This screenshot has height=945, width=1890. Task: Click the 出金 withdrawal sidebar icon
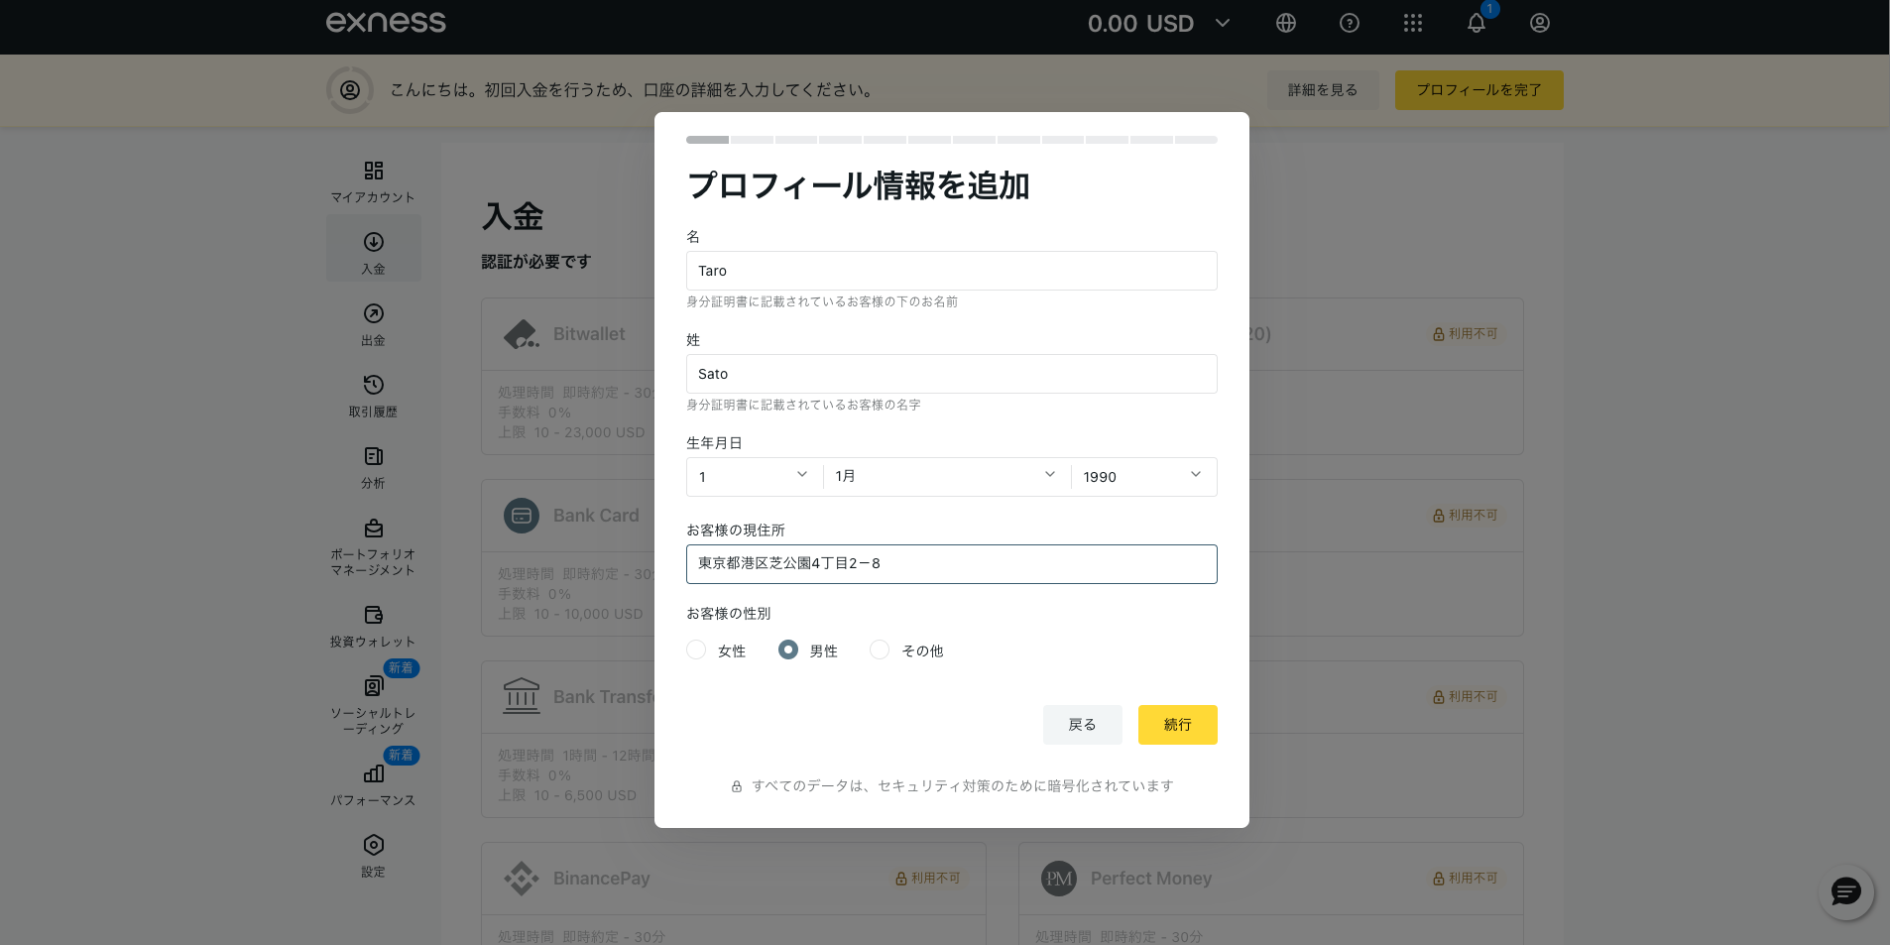373,314
